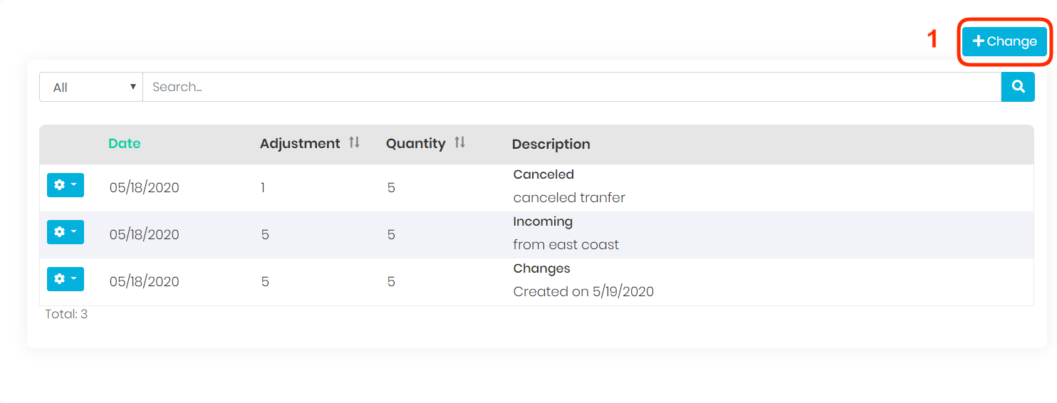This screenshot has width=1057, height=403.
Task: Click the 'canceled tranfer' note text
Action: pyautogui.click(x=569, y=198)
